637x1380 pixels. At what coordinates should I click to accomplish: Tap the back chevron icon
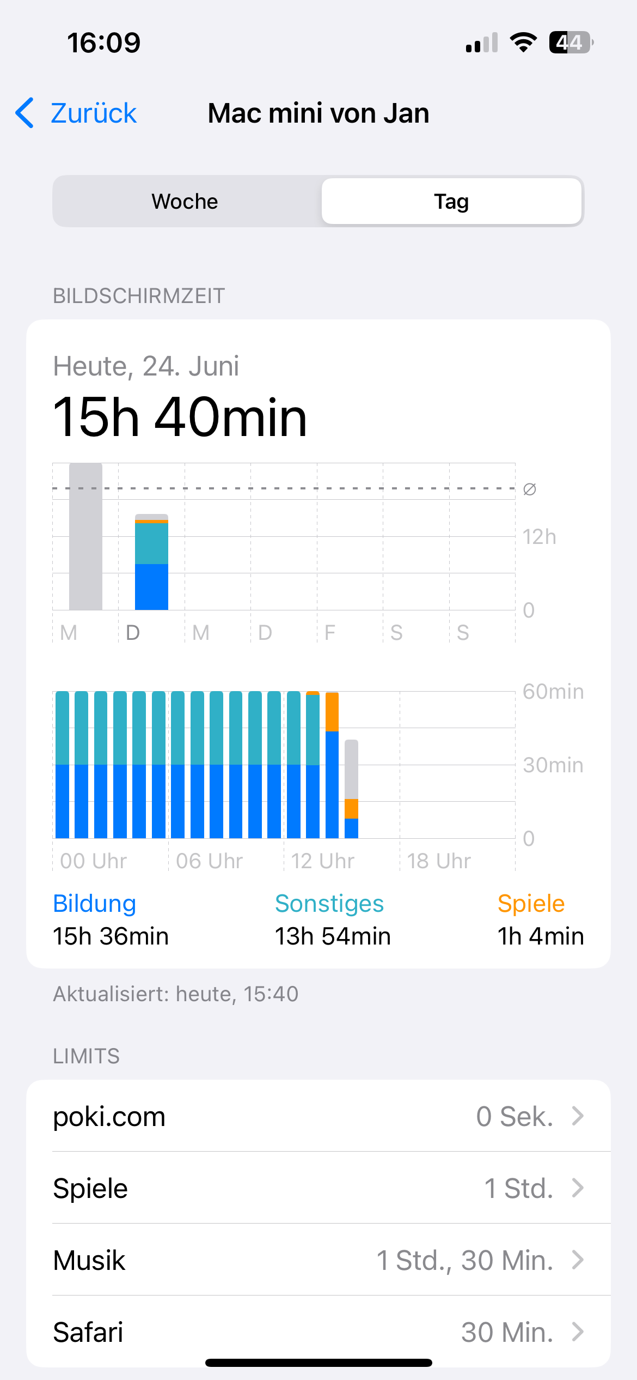click(25, 113)
